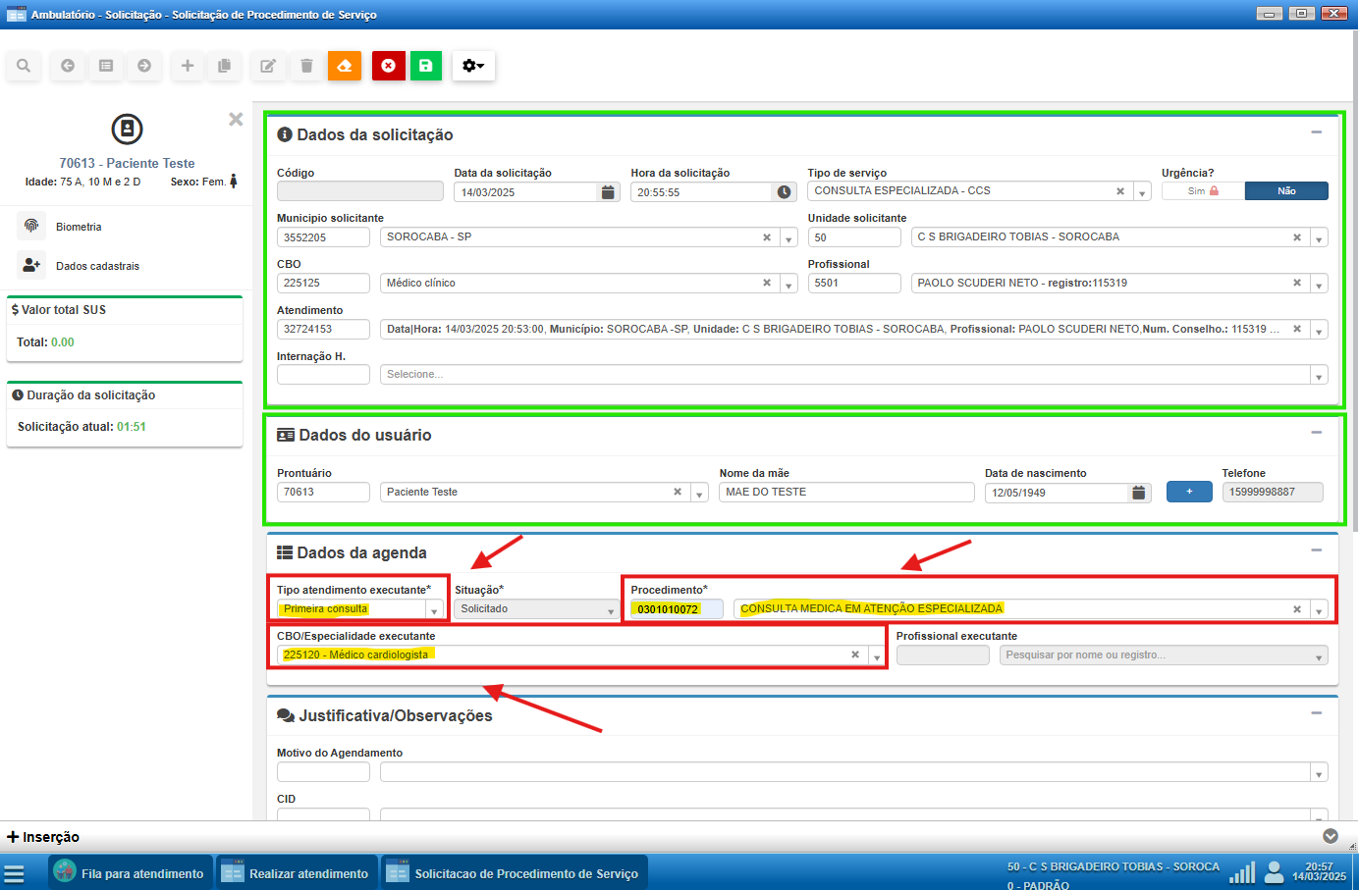Open Dados cadastrais for the patient
The height and width of the screenshot is (890, 1359).
coord(97,266)
